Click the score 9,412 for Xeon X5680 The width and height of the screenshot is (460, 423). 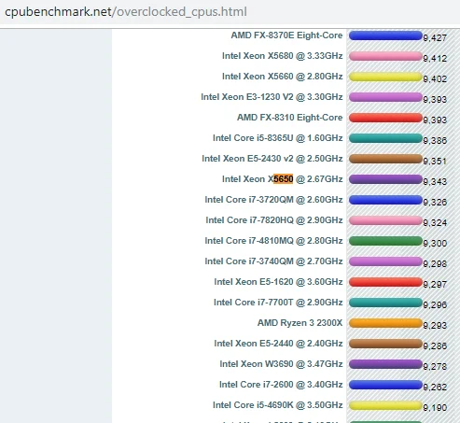(435, 59)
